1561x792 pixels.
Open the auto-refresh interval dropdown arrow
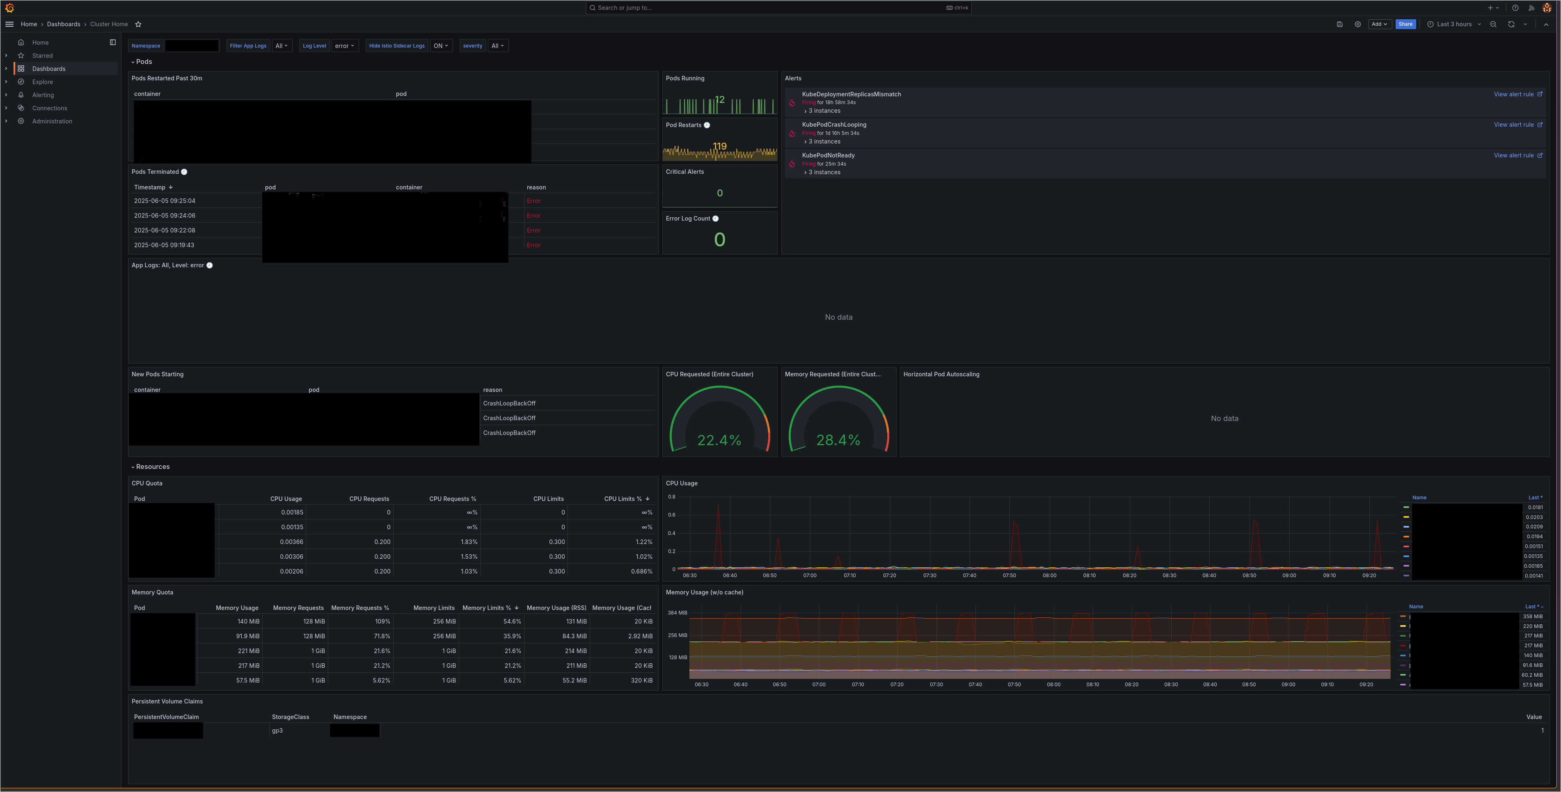1525,24
